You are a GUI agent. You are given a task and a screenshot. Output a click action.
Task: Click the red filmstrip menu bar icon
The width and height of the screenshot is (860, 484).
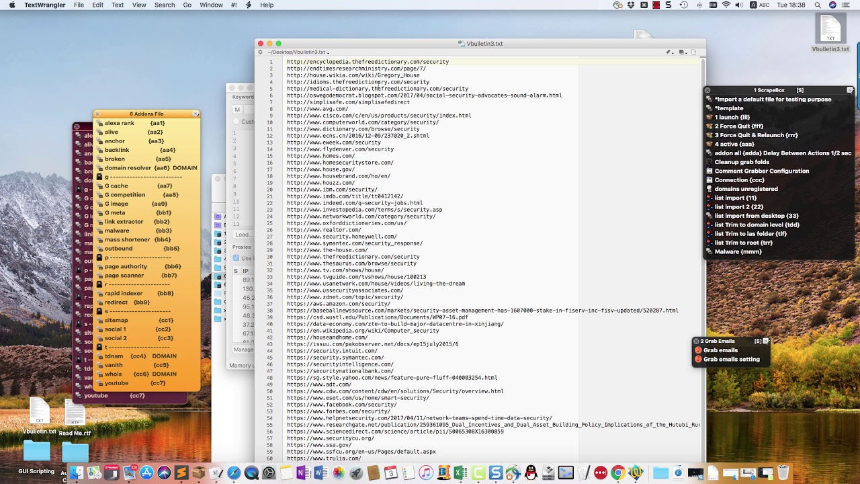(656, 5)
